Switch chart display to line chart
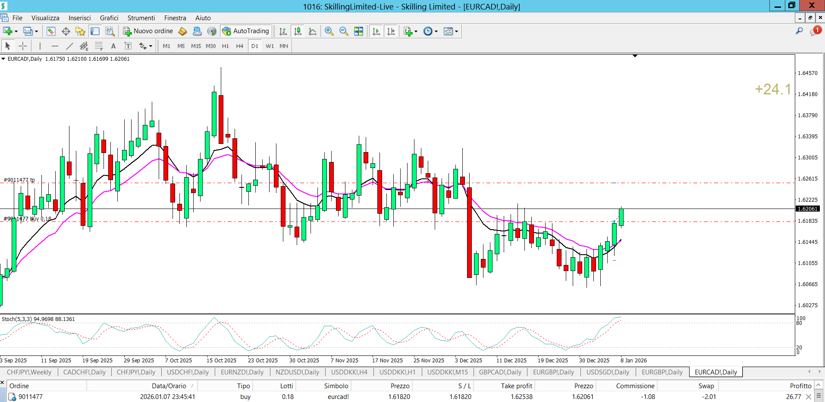This screenshot has height=402, width=825. pyautogui.click(x=313, y=31)
